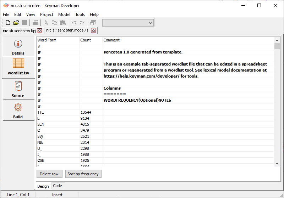Switch to the Code tab
This screenshot has height=198, width=284.
(x=58, y=186)
